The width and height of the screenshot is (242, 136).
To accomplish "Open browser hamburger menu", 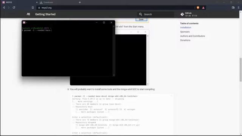I will (x=239, y=8).
